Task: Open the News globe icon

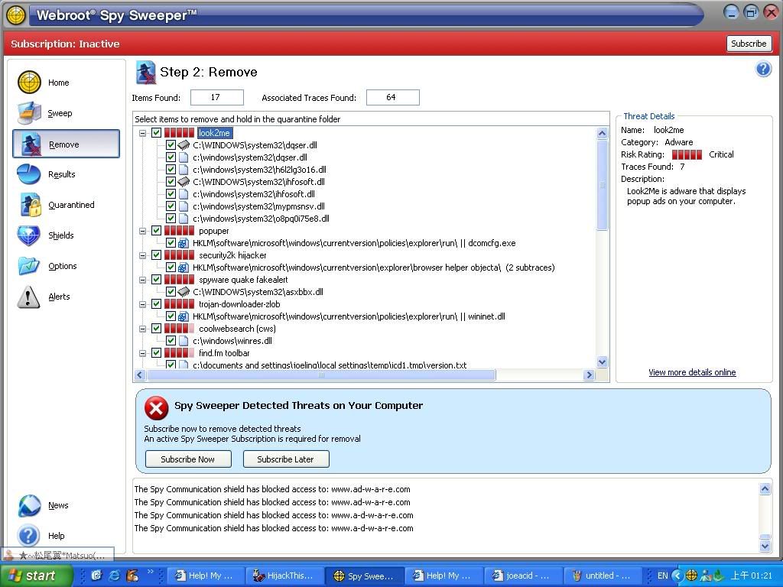Action: 29,505
